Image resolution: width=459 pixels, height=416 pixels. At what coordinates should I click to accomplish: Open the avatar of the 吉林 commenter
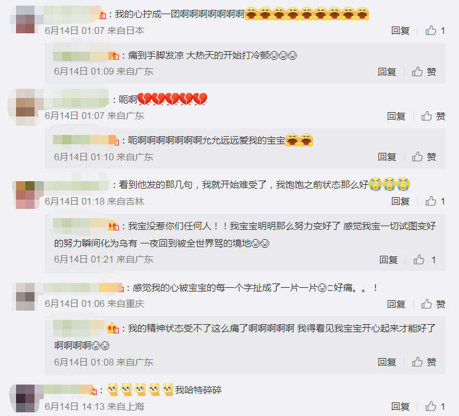[x=25, y=195]
